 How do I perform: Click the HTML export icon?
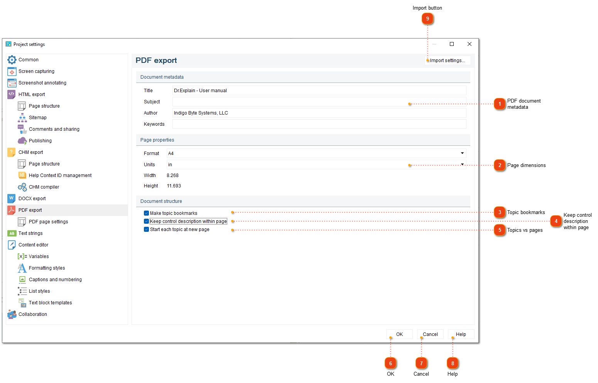pos(12,94)
